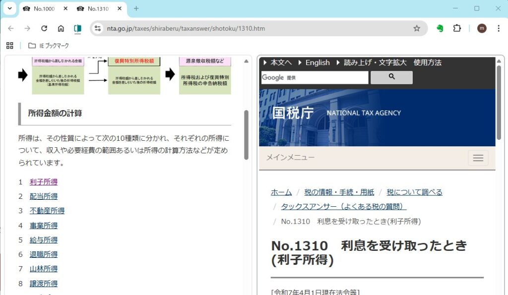Image resolution: width=508 pixels, height=295 pixels.
Task: Click the left pane vertical scrollbar thumb
Action: click(246, 134)
